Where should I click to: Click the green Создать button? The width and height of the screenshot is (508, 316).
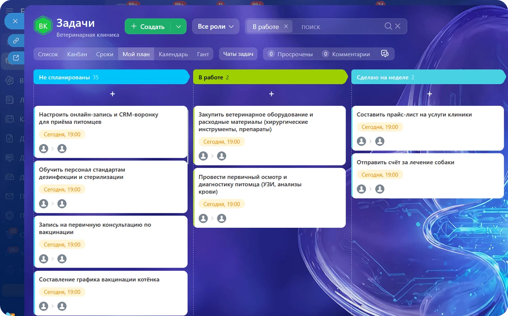148,26
